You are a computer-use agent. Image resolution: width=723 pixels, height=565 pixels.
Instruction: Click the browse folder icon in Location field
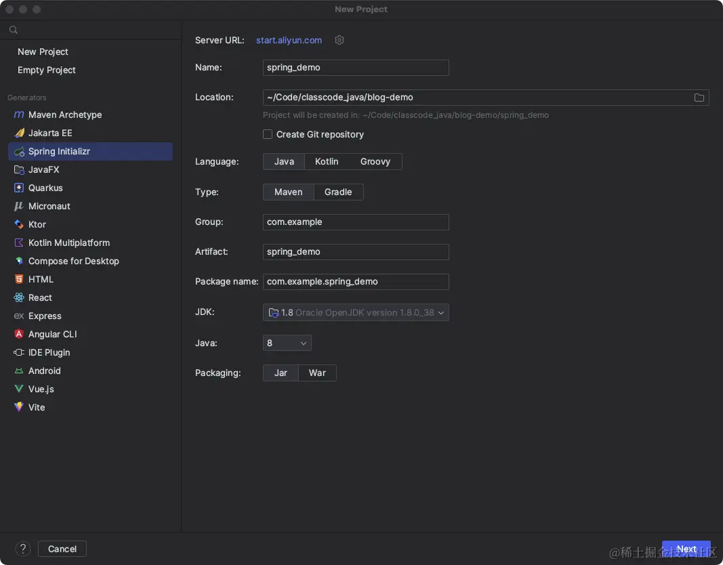(699, 98)
